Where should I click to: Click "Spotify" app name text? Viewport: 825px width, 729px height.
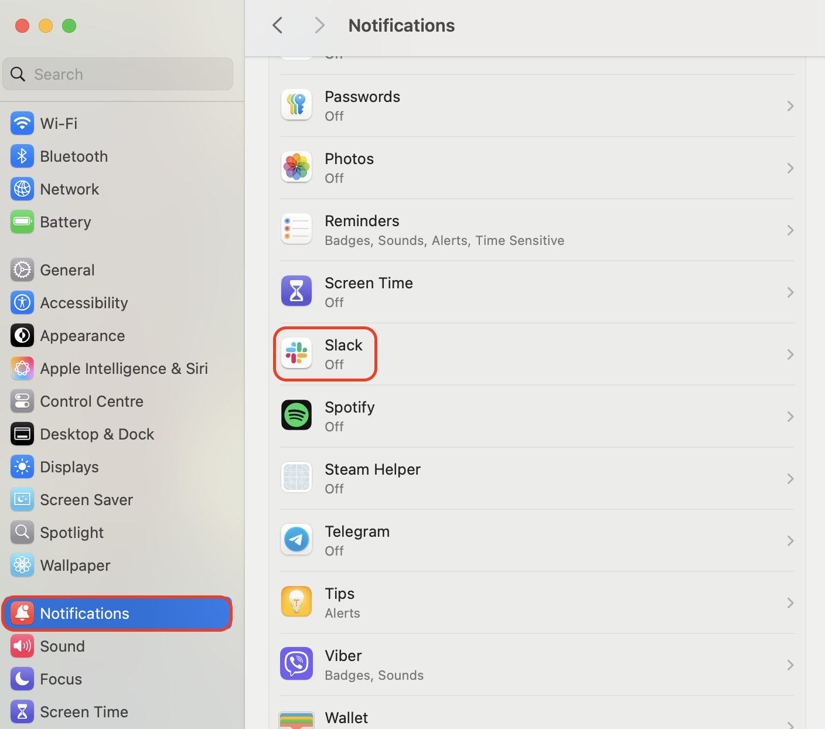(x=350, y=407)
